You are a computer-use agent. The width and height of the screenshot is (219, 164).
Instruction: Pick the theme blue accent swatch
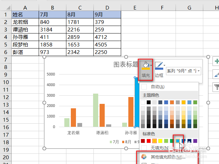click(x=166, y=102)
